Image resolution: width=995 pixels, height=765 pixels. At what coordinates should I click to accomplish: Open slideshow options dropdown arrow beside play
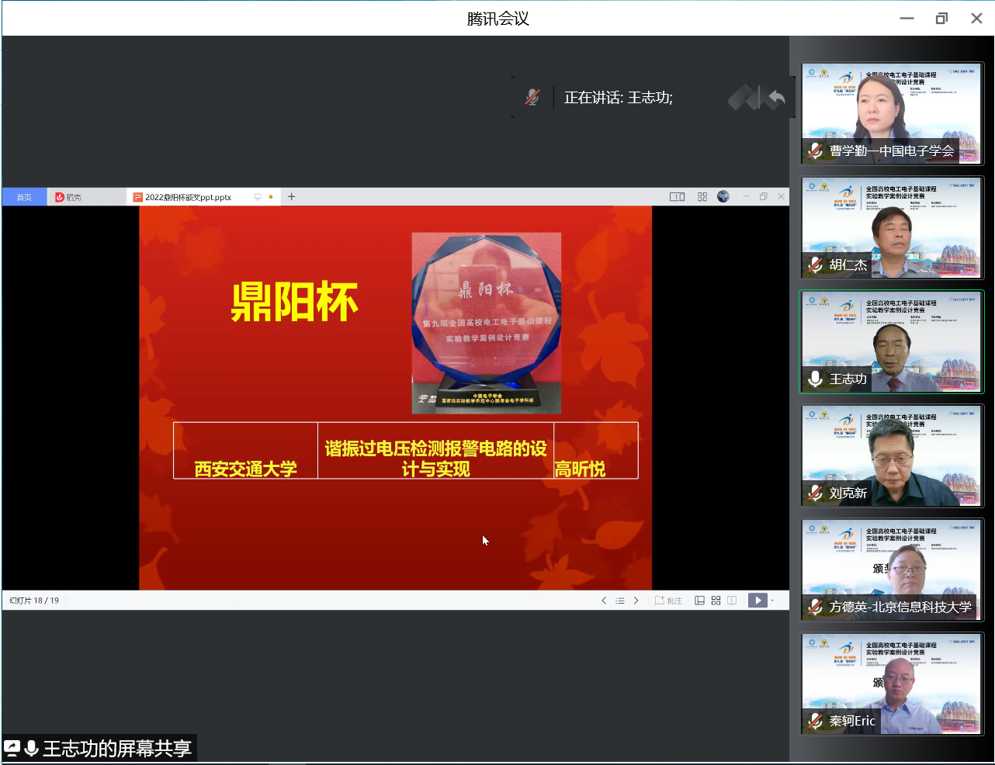[x=772, y=601]
